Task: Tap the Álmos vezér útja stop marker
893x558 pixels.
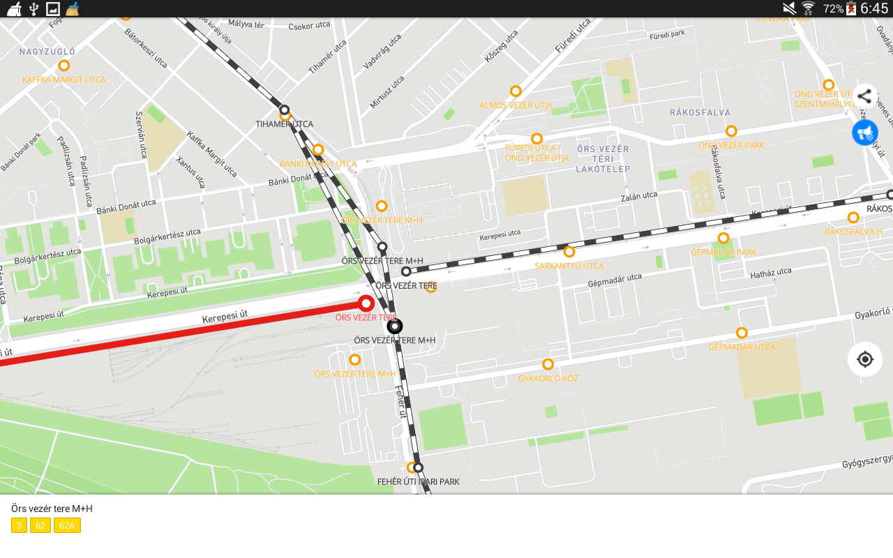Action: 516,91
